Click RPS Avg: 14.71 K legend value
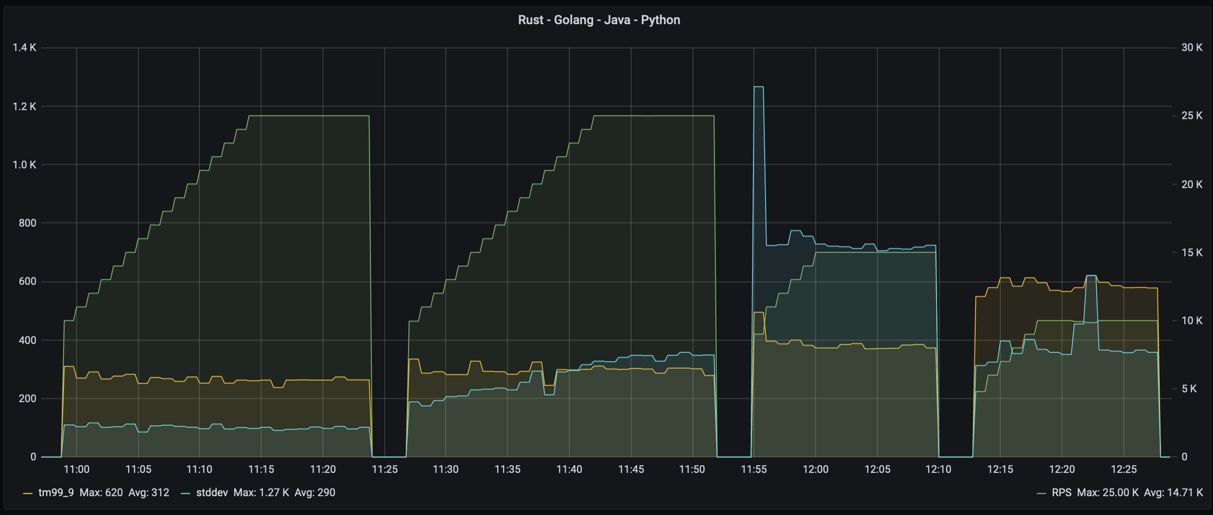The image size is (1213, 515). coord(1173,493)
